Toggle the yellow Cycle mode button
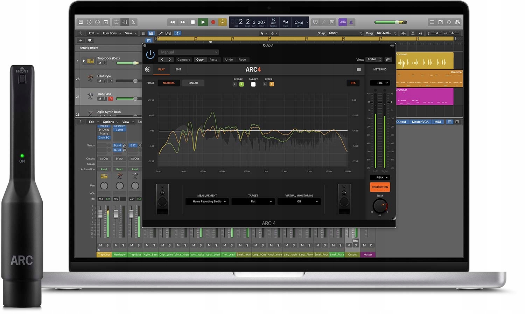The width and height of the screenshot is (525, 314). 222,22
